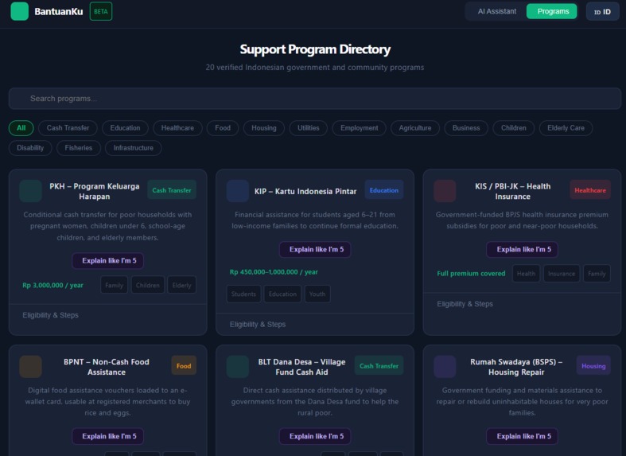Viewport: 626px width, 456px height.
Task: Click the BETA badge next to BantuanKu
Action: point(101,11)
